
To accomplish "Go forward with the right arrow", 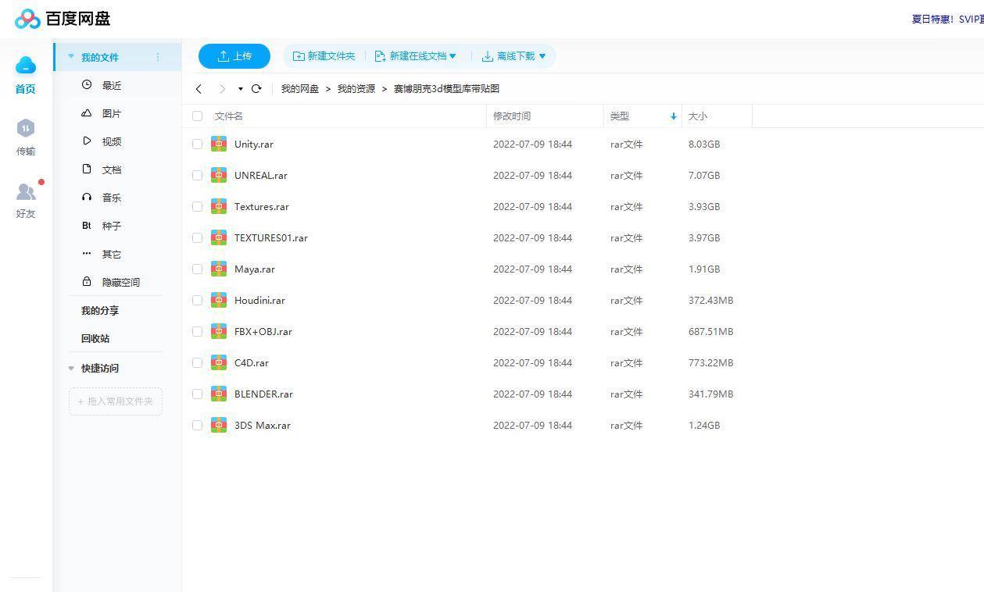I will pos(223,89).
